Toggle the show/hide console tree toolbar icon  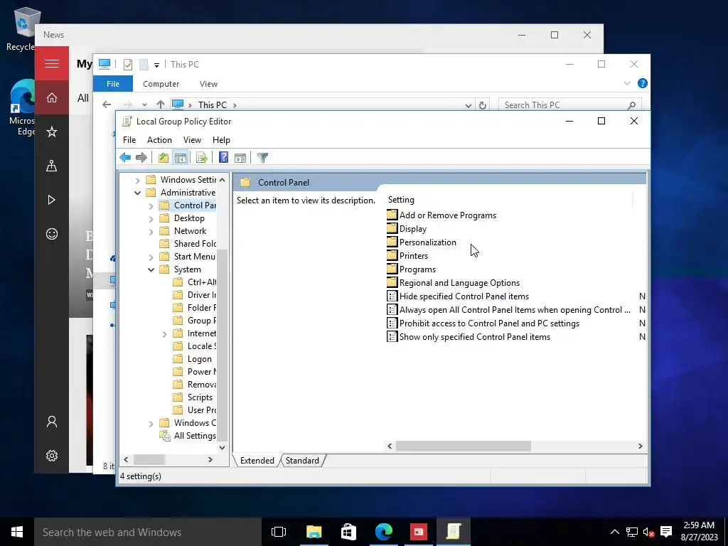[180, 157]
